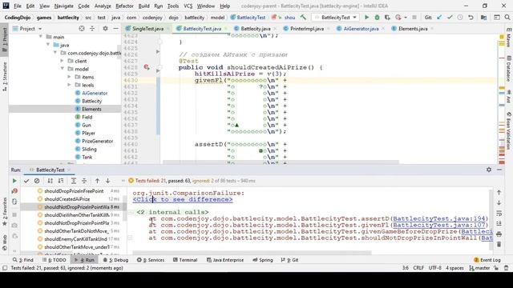Viewport: 513px width, 288px height.
Task: Switch to the Elements.java tab
Action: [413, 29]
